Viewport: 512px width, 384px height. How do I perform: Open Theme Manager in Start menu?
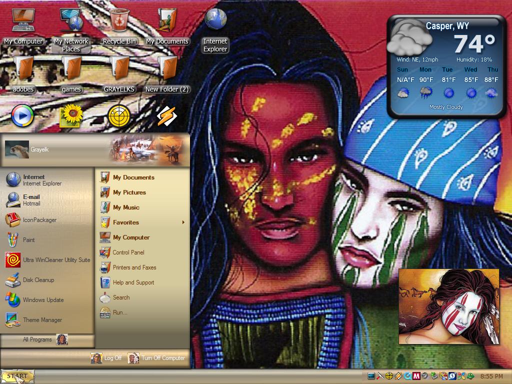click(47, 319)
